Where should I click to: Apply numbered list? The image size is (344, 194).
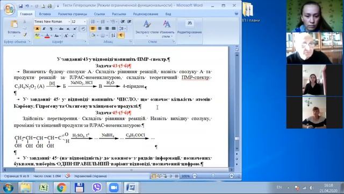click(x=103, y=22)
